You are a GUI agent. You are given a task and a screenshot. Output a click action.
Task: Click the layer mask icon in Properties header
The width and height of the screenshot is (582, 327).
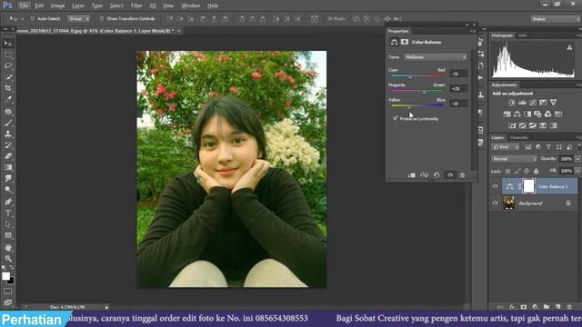click(x=405, y=42)
